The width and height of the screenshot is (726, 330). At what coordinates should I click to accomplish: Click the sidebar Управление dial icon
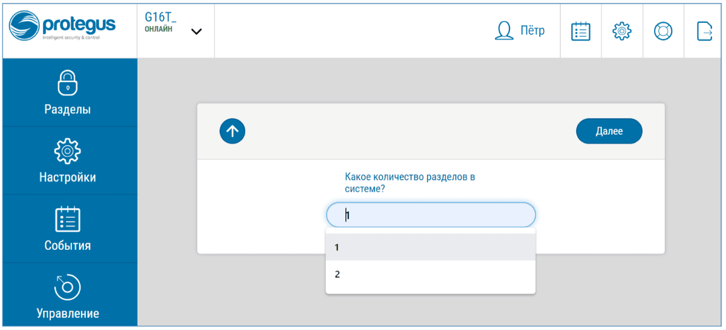[x=67, y=287]
